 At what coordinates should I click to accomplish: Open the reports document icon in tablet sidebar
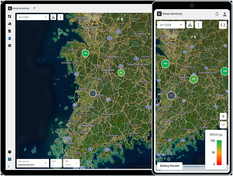click(x=10, y=31)
